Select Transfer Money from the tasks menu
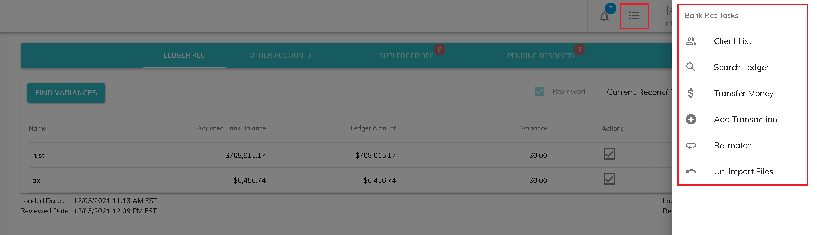The height and width of the screenshot is (235, 817). (743, 94)
